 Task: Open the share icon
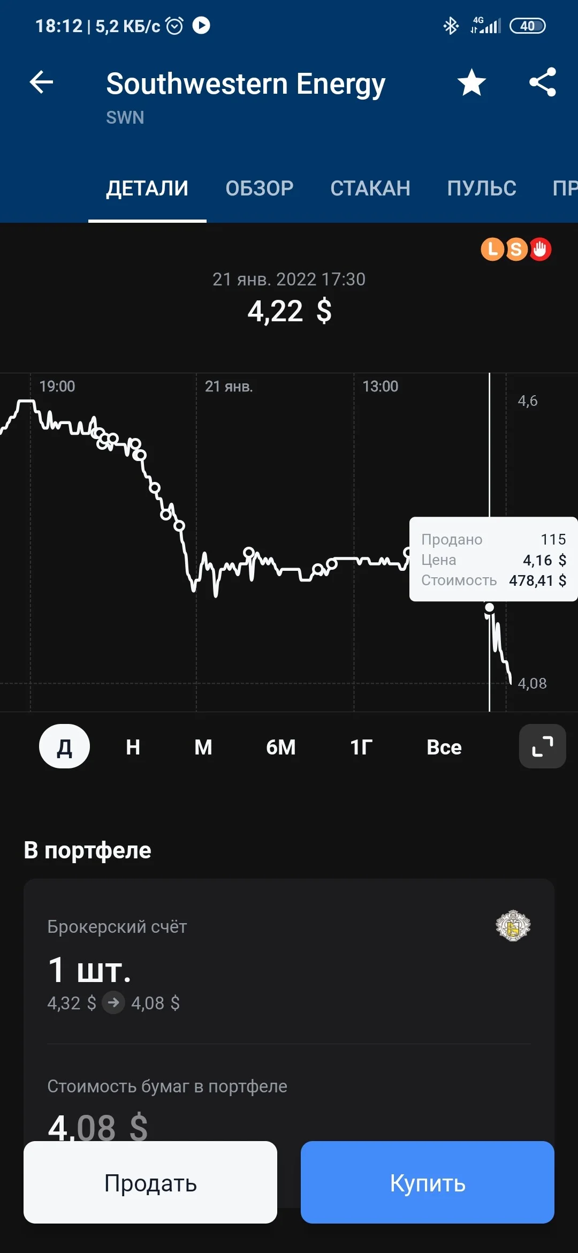[x=543, y=82]
